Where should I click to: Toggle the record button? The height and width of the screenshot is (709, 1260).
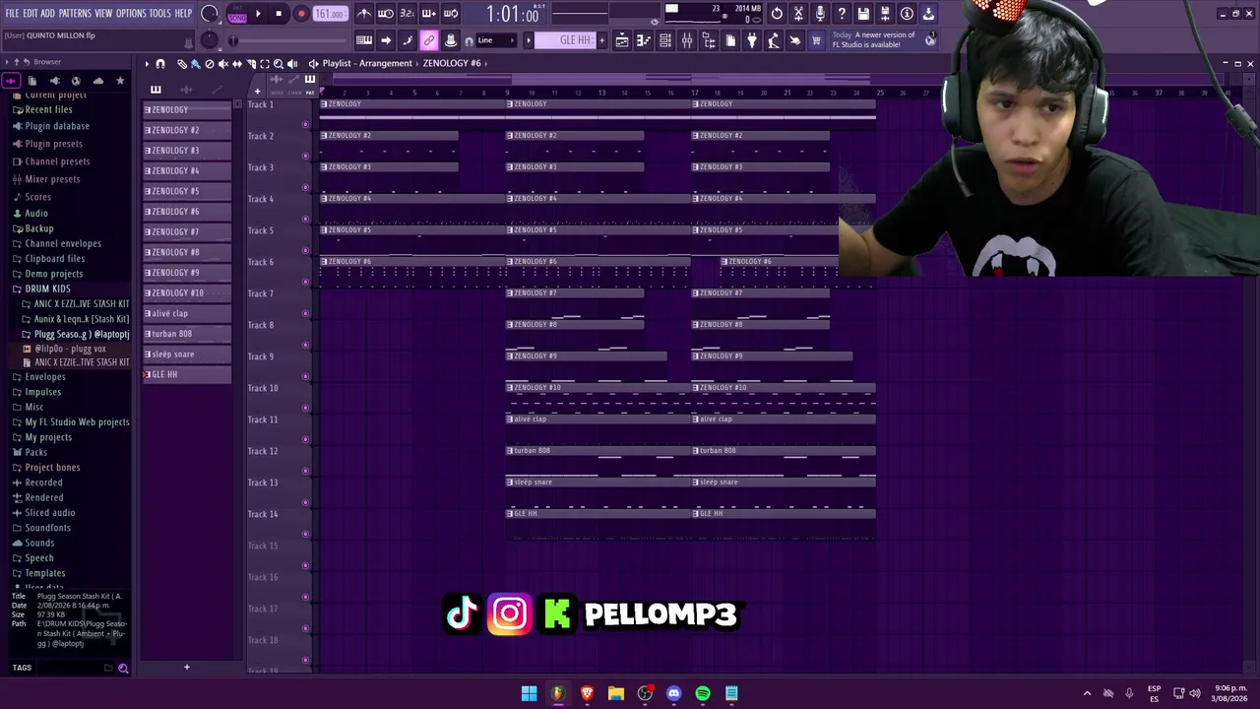point(301,14)
